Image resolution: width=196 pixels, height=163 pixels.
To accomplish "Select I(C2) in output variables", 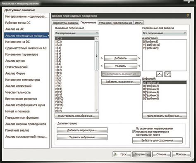I will [75, 42].
